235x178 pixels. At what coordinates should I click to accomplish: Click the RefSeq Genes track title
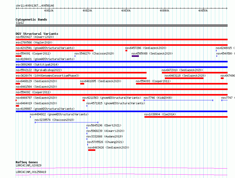click(x=27, y=162)
